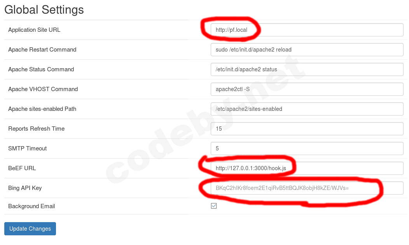Click the SMTP Timeout value field
Image resolution: width=409 pixels, height=245 pixels.
coord(306,148)
